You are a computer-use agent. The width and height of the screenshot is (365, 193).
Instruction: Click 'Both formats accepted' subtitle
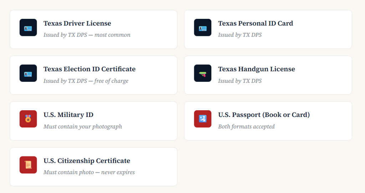click(x=246, y=127)
